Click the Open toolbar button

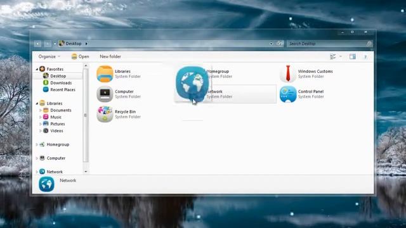click(81, 56)
